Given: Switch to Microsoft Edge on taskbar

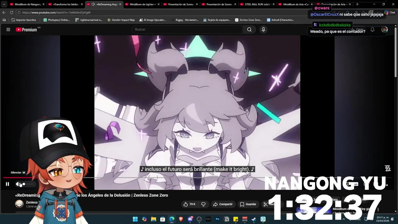Looking at the screenshot, I should (172, 219).
